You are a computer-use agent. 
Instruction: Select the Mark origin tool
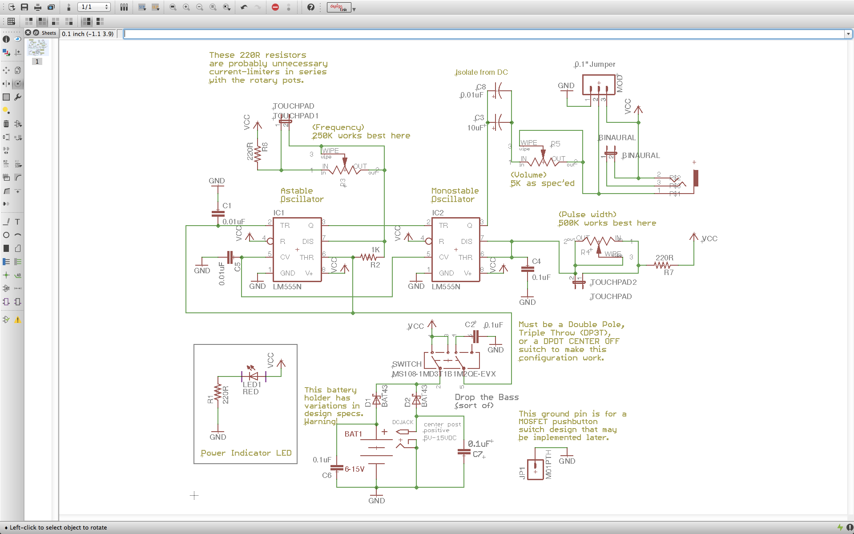pos(18,53)
